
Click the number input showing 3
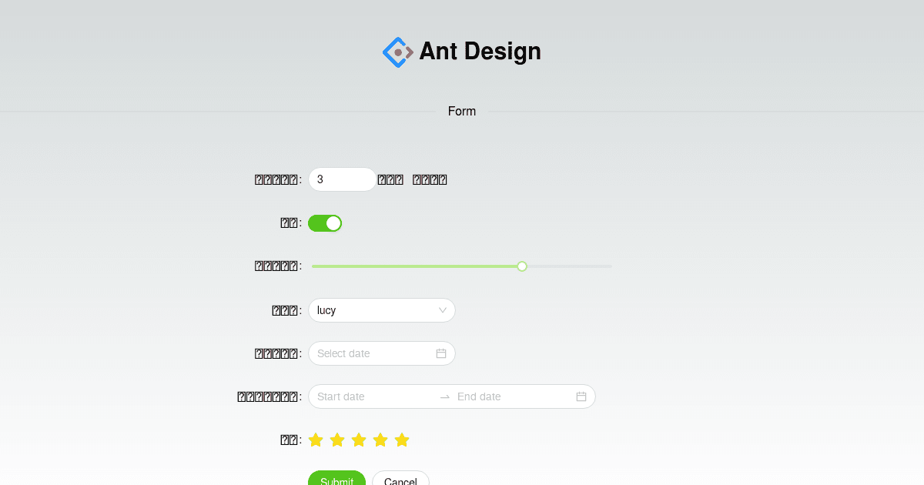click(x=343, y=179)
